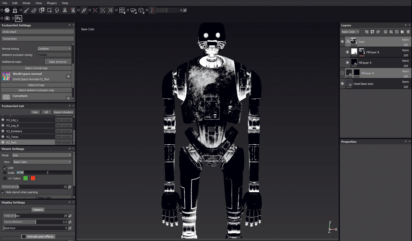The width and height of the screenshot is (412, 241).
Task: Enable the Scale checkbox
Action: click(5, 173)
